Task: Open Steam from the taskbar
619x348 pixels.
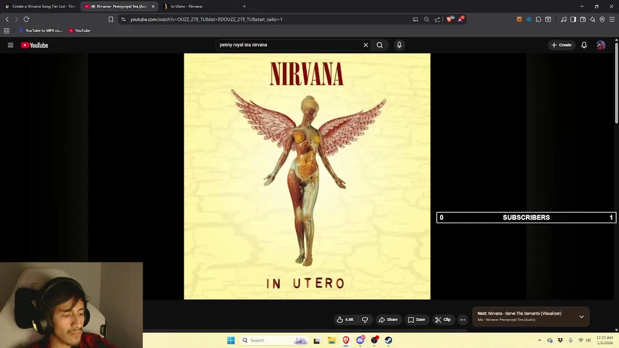Action: click(x=388, y=340)
